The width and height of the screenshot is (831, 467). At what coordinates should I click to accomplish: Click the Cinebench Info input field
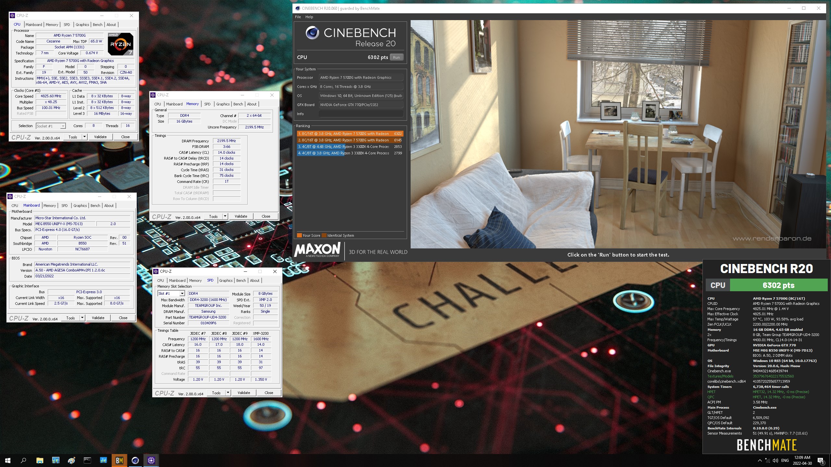(x=361, y=114)
